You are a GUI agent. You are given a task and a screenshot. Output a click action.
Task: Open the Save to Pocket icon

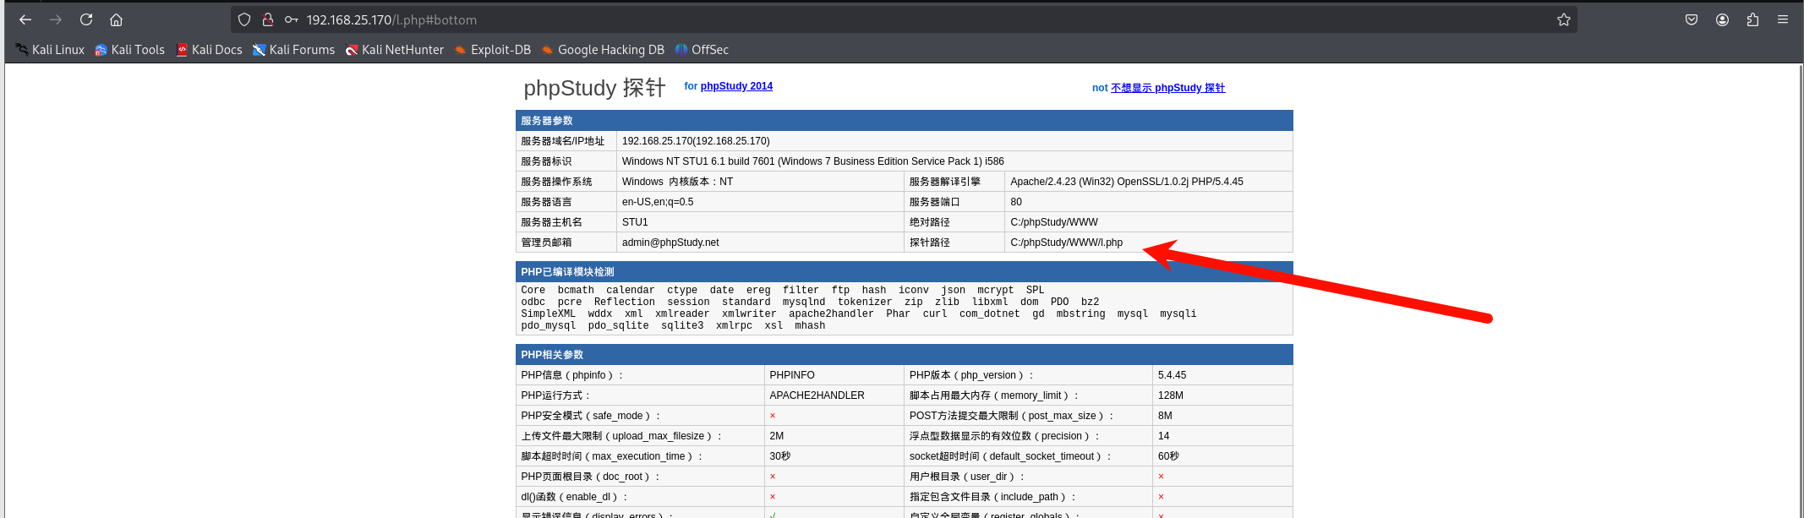[1692, 19]
